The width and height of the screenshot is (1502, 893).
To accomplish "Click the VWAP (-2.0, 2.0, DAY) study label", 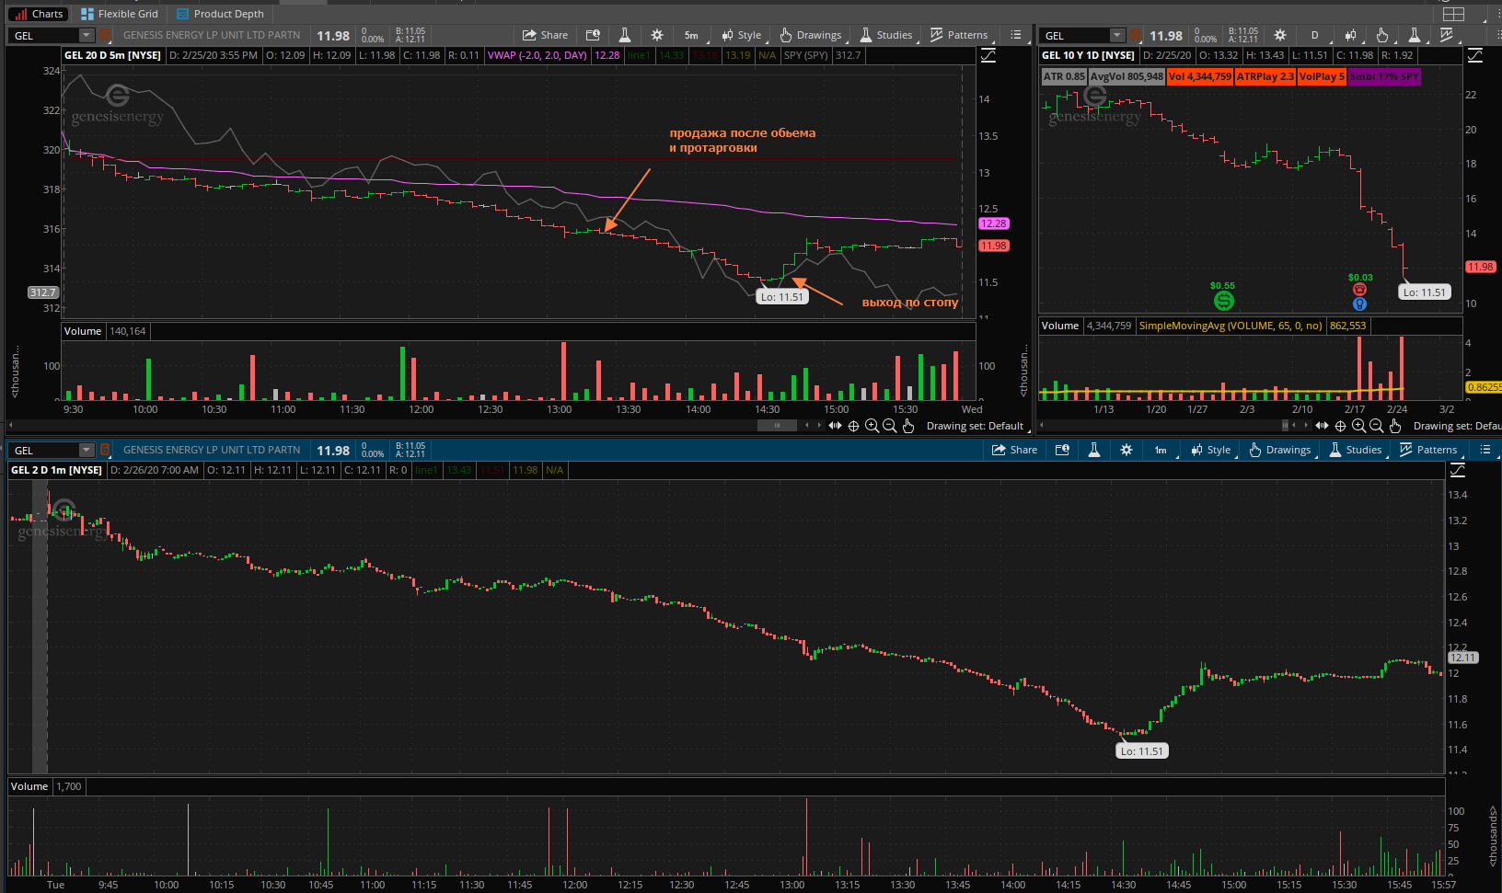I will (537, 55).
